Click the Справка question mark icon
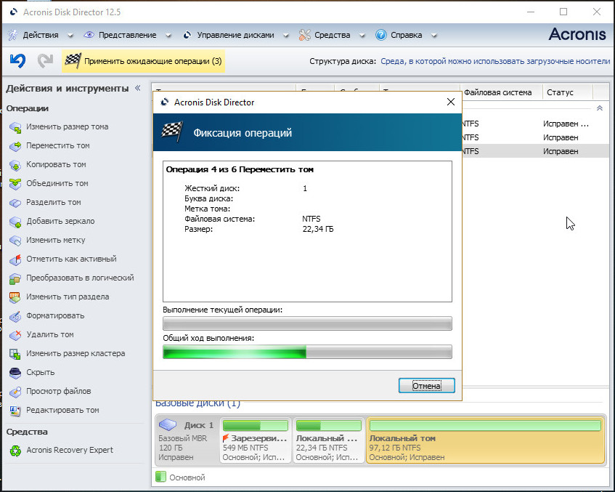 click(381, 35)
